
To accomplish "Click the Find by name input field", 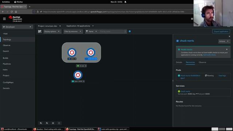I will tap(112, 31).
